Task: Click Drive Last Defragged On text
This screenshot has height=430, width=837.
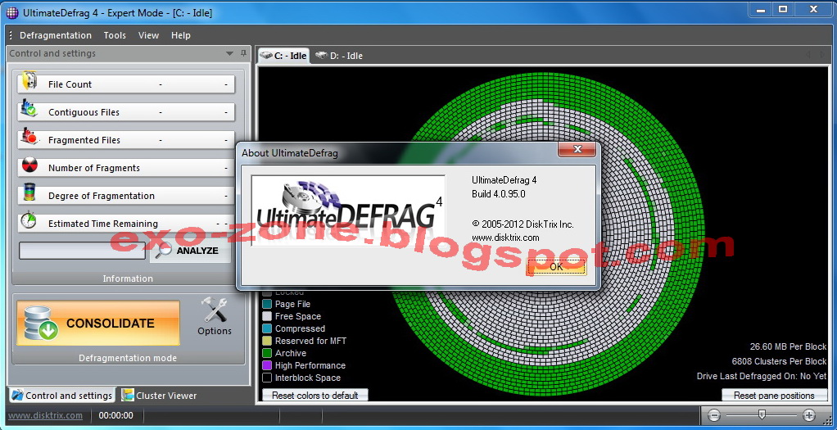Action: (x=762, y=377)
